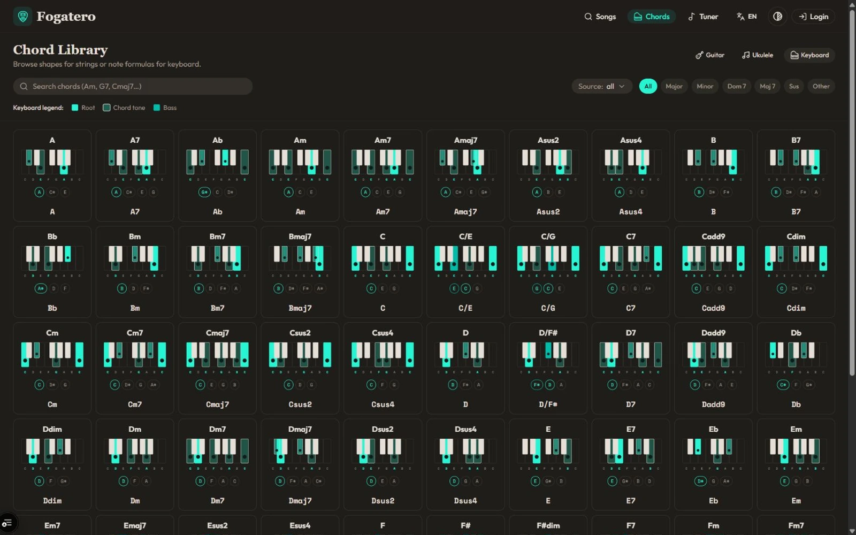This screenshot has height=535, width=856.
Task: Open the Songs search page
Action: [x=600, y=17]
